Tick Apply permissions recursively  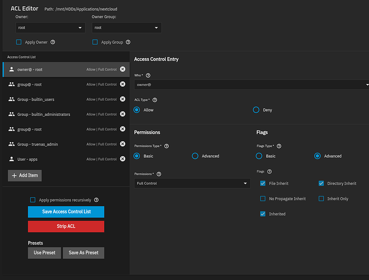click(x=33, y=200)
